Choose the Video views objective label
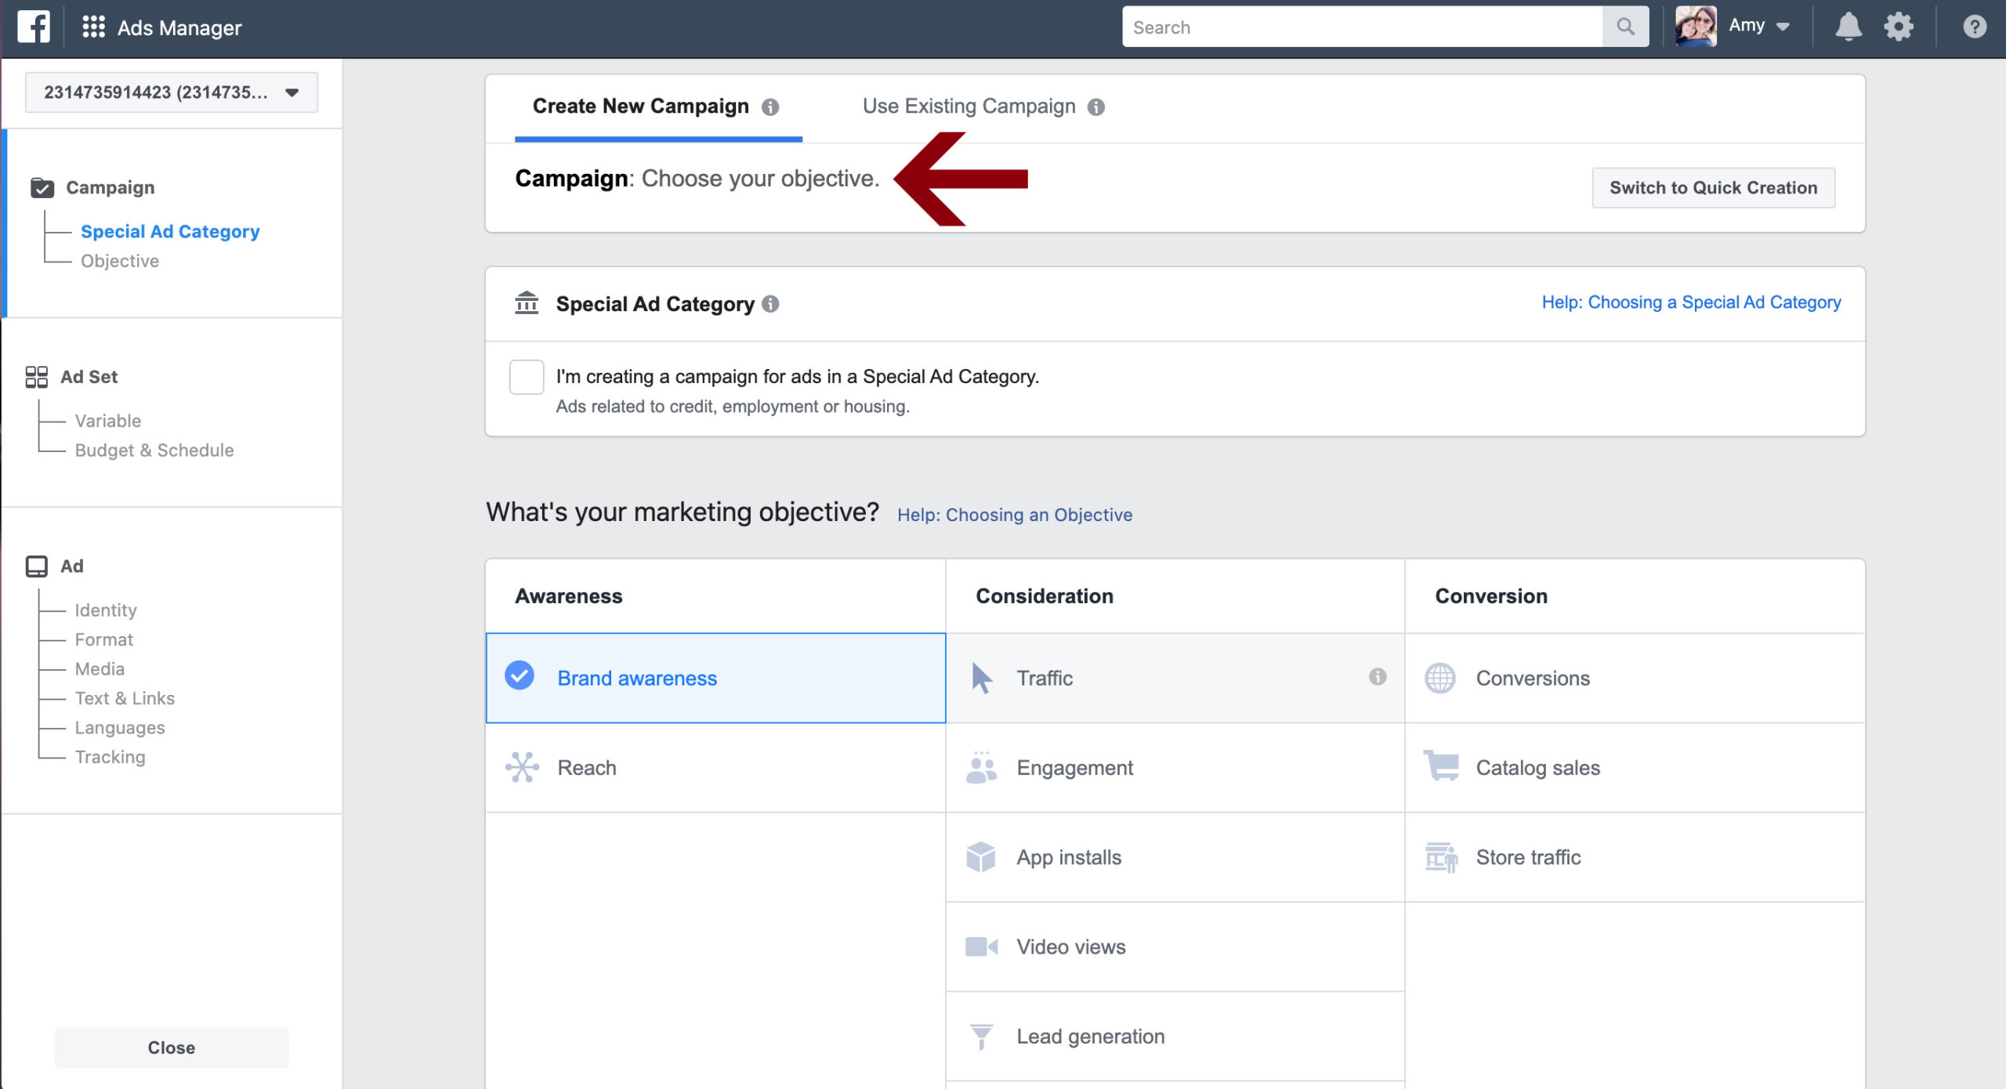 point(1071,947)
